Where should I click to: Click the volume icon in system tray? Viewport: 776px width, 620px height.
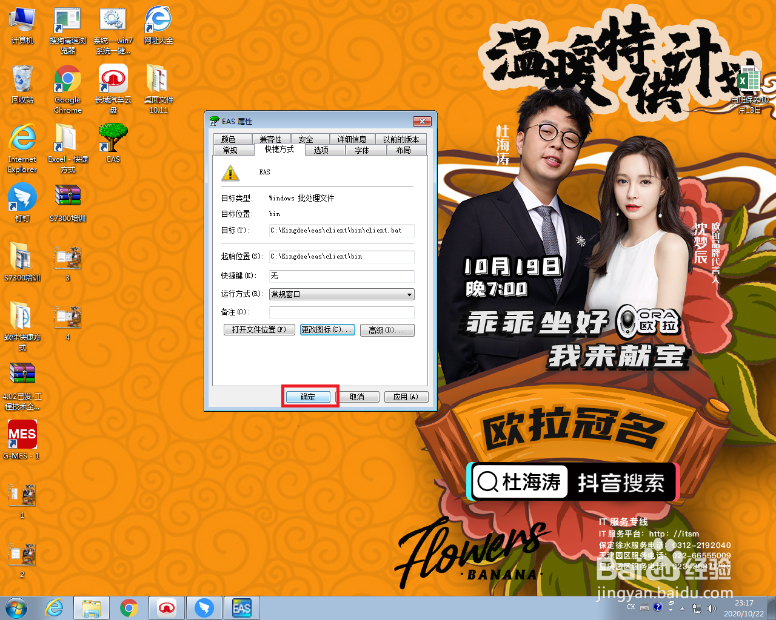click(711, 608)
